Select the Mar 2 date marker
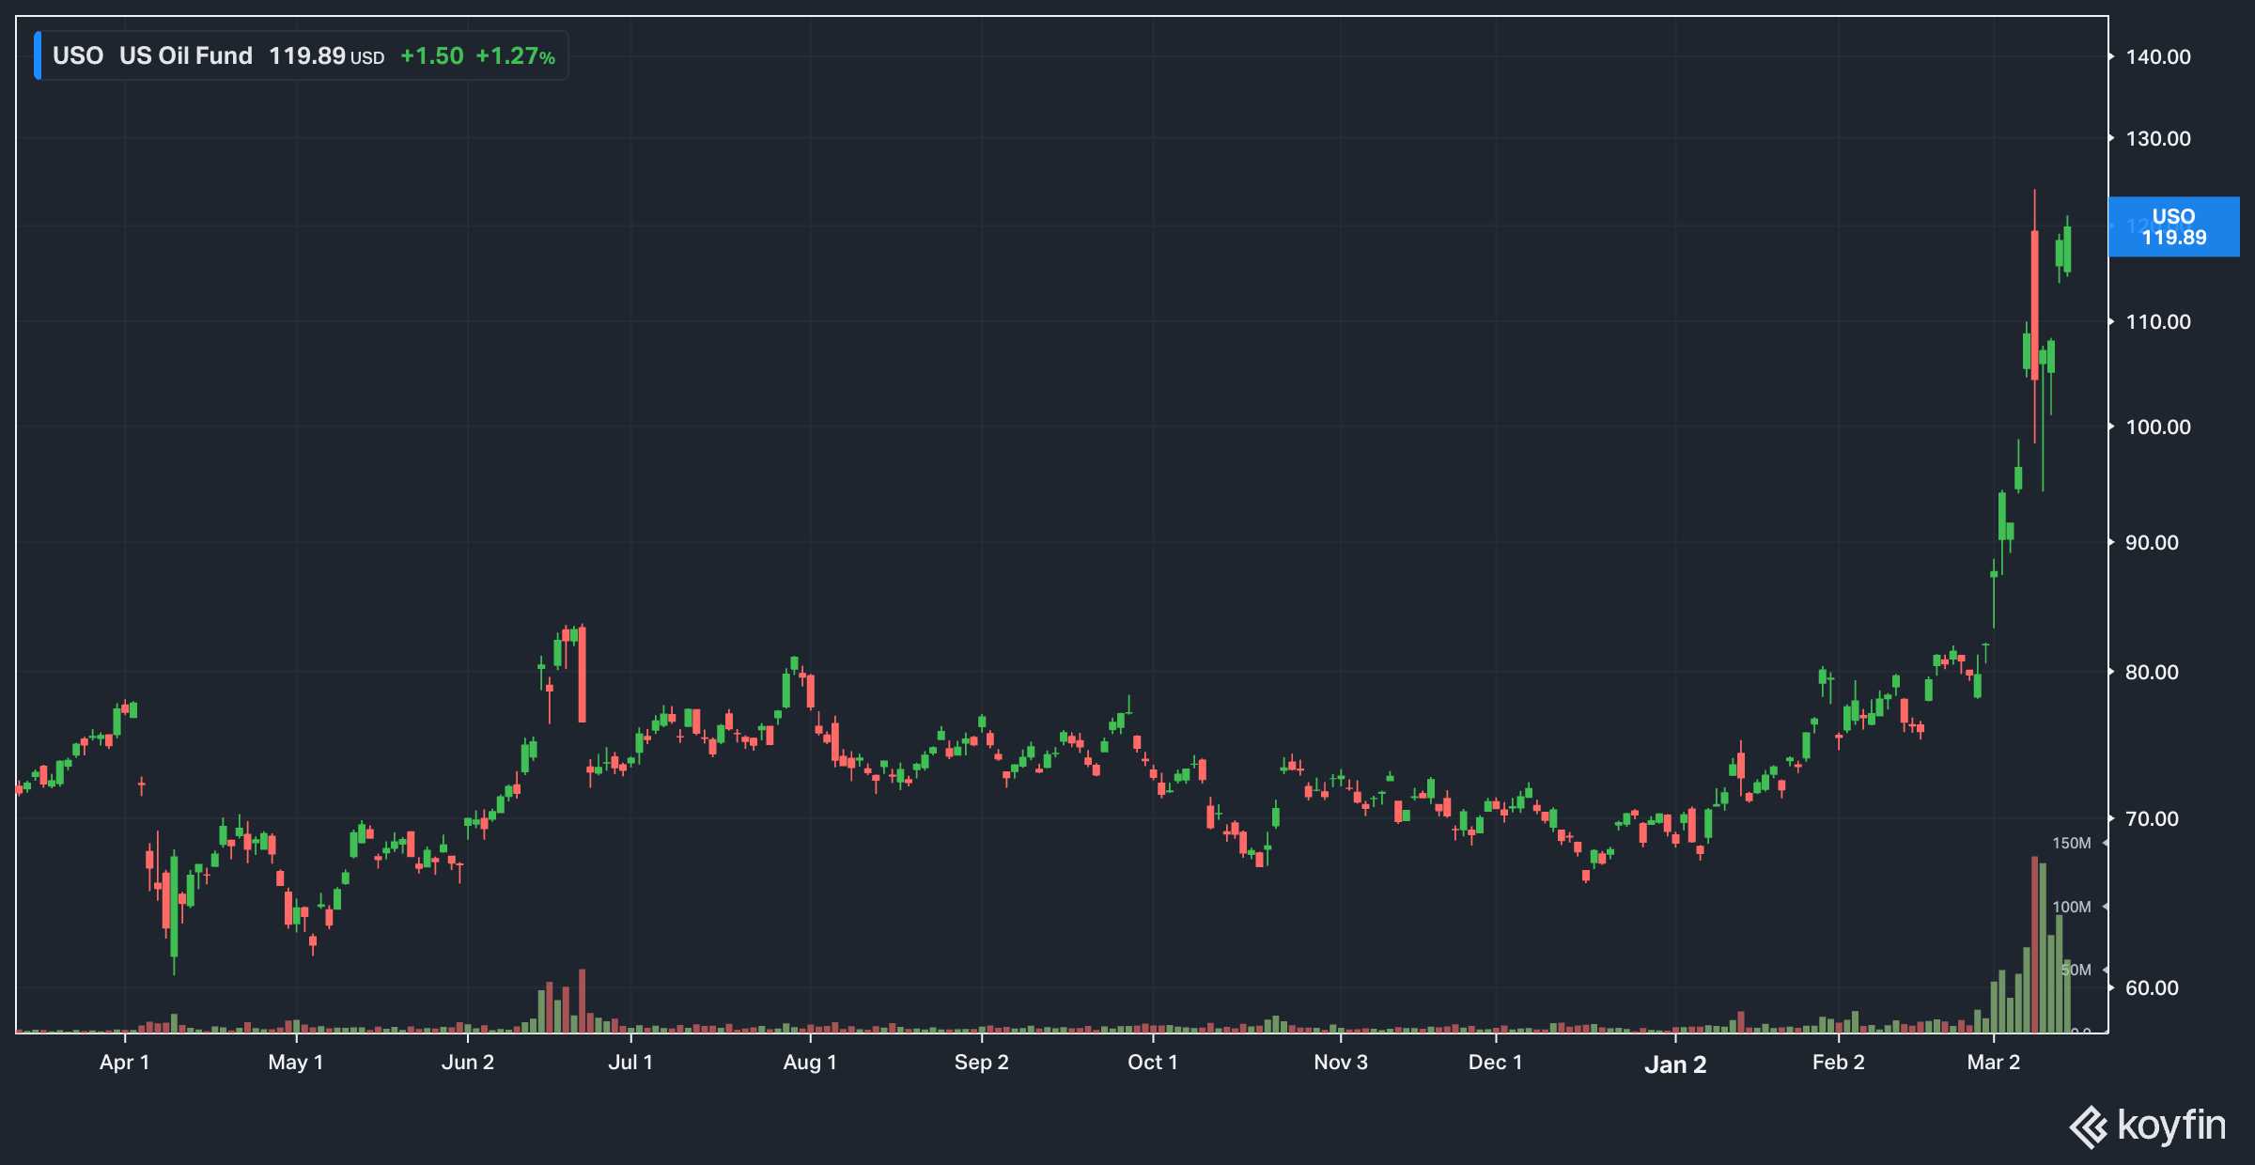 (x=1994, y=1062)
